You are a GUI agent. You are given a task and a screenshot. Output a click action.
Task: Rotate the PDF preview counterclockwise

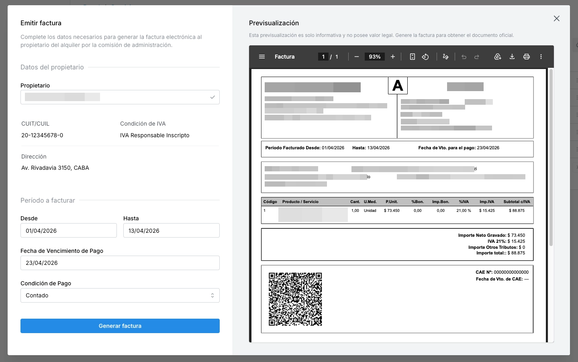(x=425, y=57)
